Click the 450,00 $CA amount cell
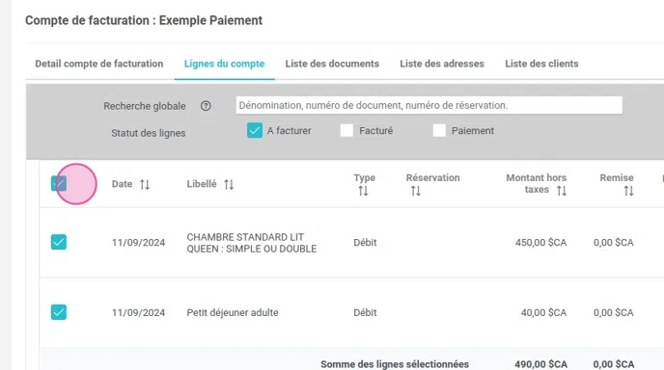This screenshot has height=370, width=664. tap(540, 243)
